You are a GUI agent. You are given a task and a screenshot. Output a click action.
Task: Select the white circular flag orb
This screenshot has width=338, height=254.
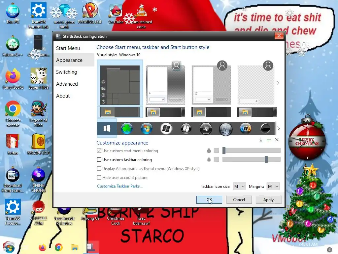tap(166, 129)
